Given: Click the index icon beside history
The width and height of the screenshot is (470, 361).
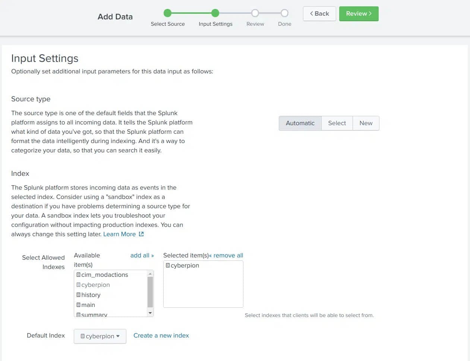Looking at the screenshot, I should [x=78, y=295].
